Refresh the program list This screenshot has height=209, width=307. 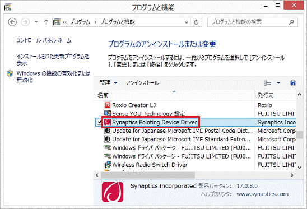click(196, 22)
